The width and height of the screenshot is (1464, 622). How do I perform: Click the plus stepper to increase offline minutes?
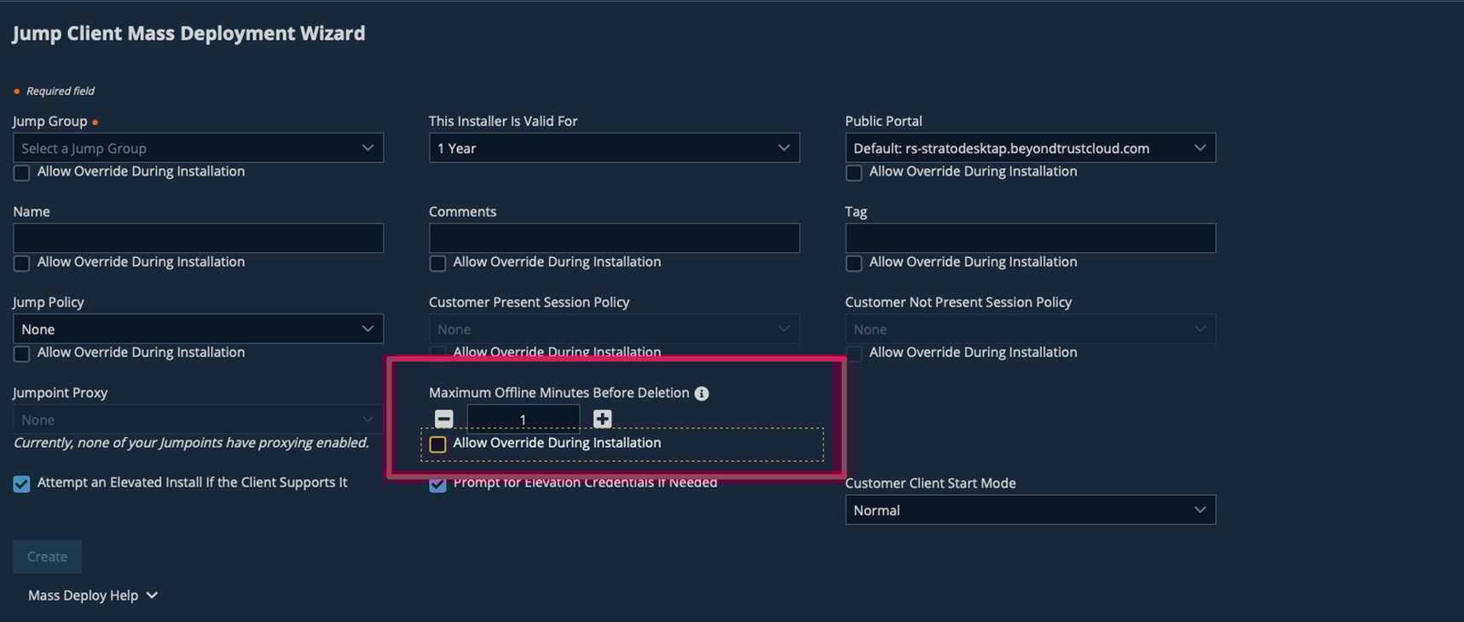click(602, 418)
